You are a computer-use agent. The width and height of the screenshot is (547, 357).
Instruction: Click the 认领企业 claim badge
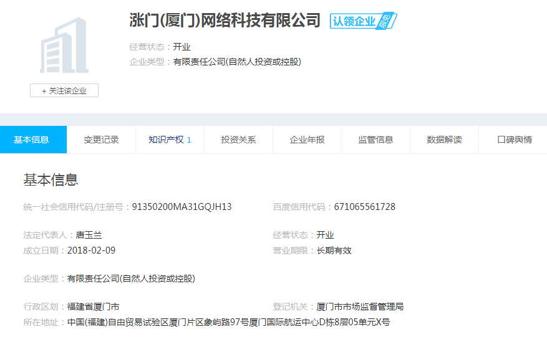tap(363, 21)
